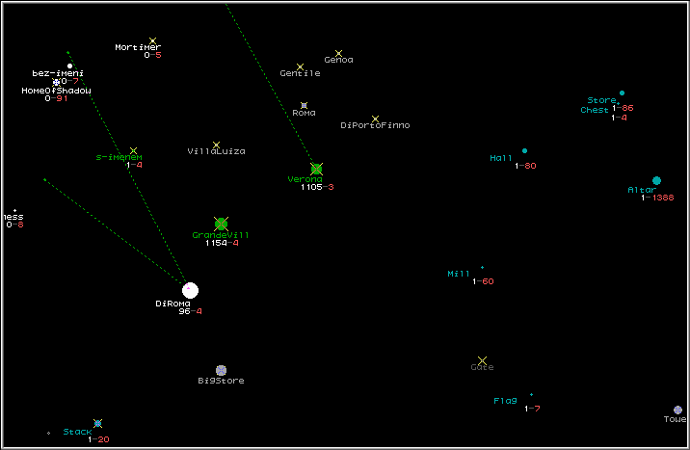This screenshot has height=450, width=690.
Task: Click the 'Verona' name label
Action: [x=305, y=179]
